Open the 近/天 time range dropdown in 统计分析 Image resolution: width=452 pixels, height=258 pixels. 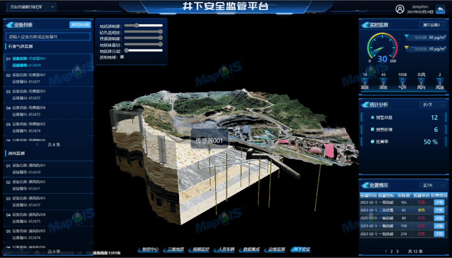click(x=433, y=104)
